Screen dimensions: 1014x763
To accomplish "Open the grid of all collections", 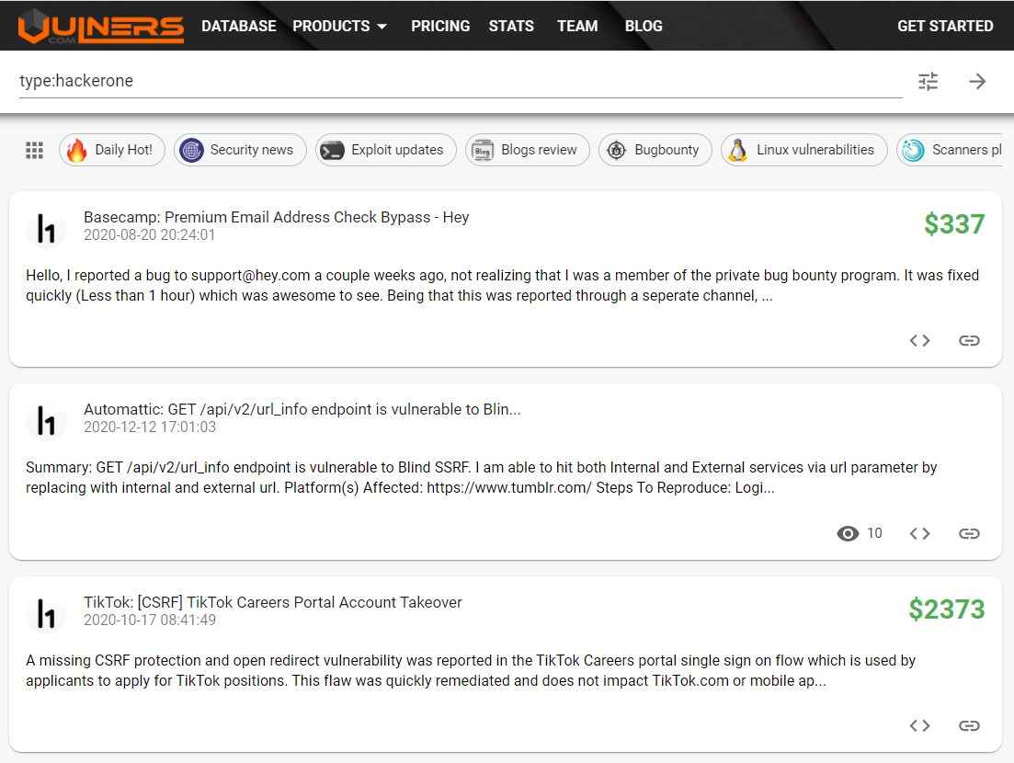I will click(35, 151).
